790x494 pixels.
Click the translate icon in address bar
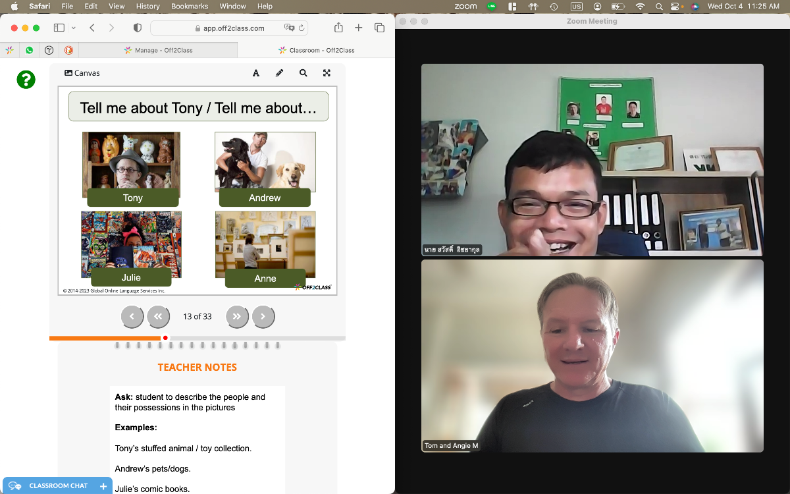pos(289,28)
